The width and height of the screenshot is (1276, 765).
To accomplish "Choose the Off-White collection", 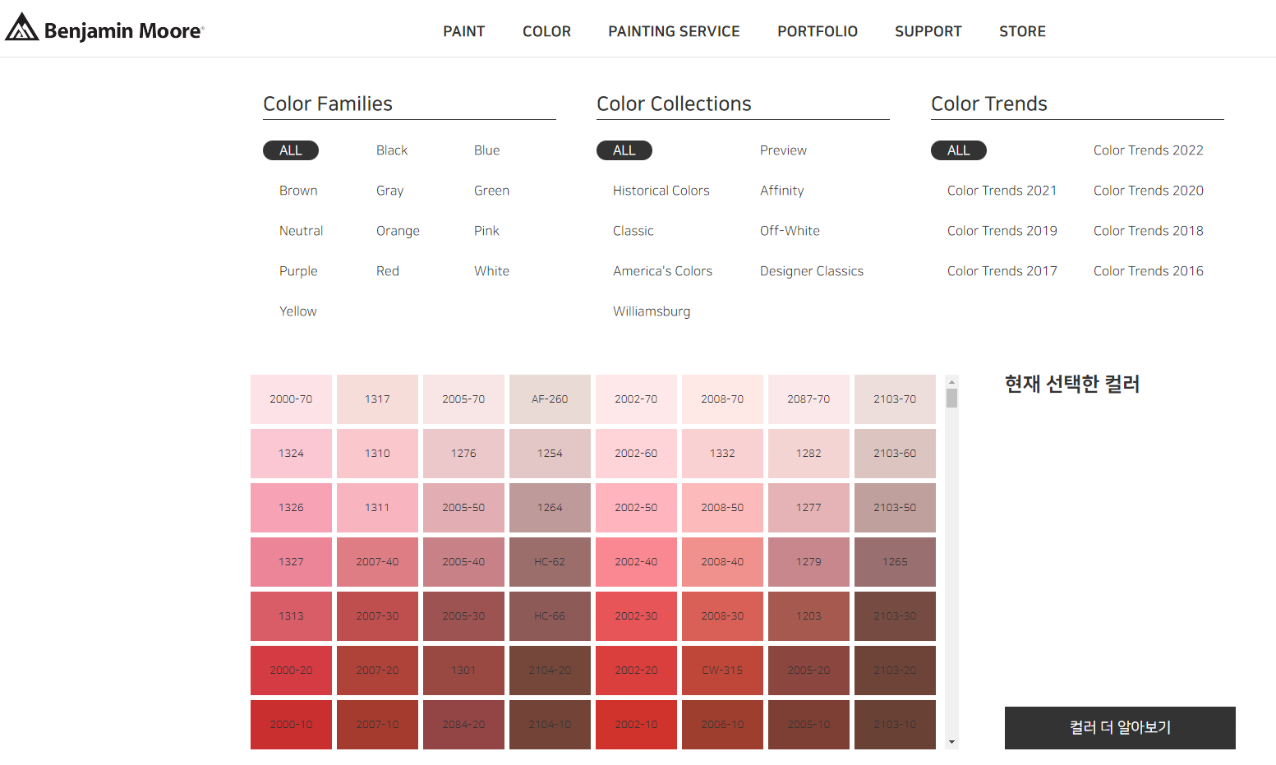I will pyautogui.click(x=790, y=231).
